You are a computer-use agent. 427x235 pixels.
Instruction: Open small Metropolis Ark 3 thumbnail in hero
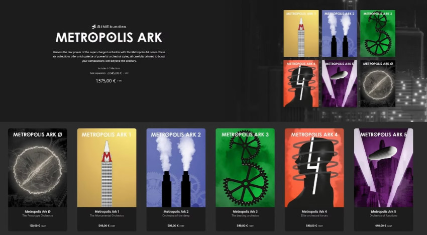[377, 34]
